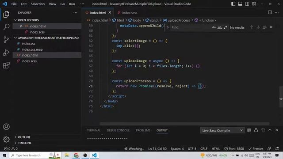Open editor More Actions ellipsis
The height and width of the screenshot is (159, 283).
pos(277,12)
